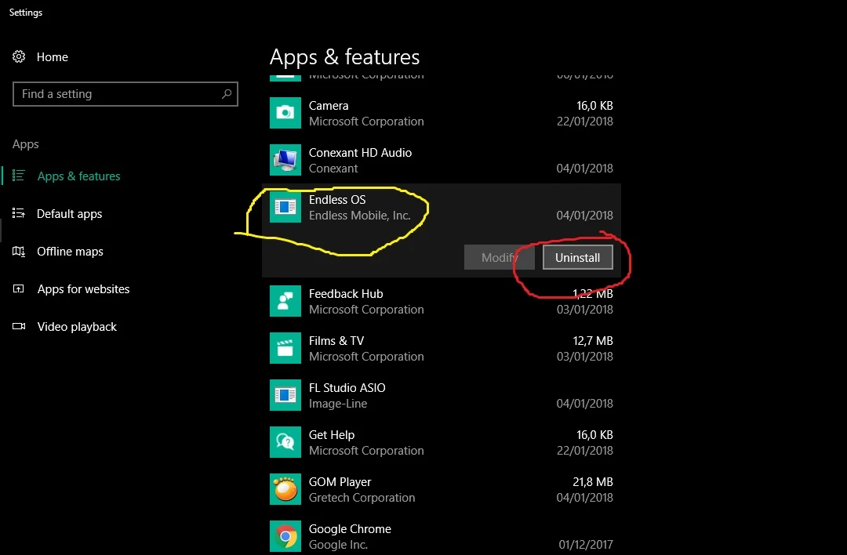
Task: Click the 21,8 MB size value
Action: [x=593, y=481]
